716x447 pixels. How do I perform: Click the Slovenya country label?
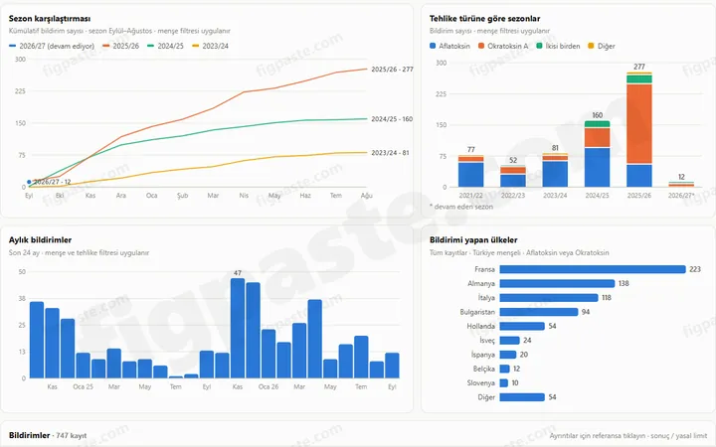(481, 382)
